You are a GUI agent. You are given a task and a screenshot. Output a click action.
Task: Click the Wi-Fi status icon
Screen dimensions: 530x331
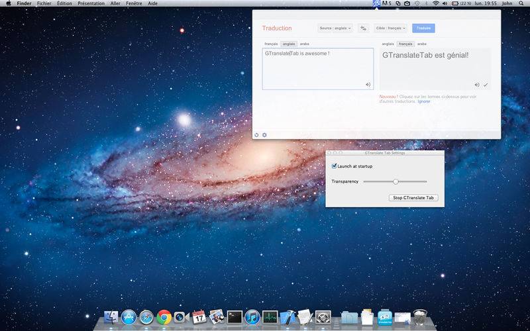(x=436, y=3)
